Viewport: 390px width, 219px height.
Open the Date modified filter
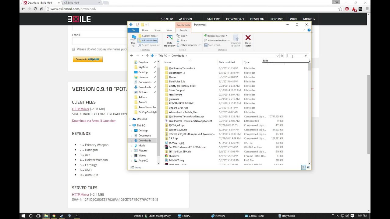tap(170, 41)
